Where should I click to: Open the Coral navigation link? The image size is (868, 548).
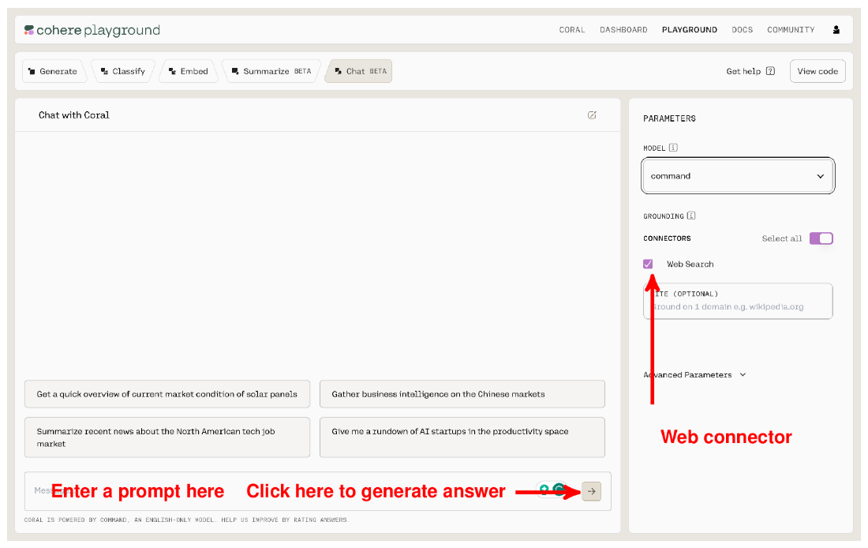coord(572,30)
